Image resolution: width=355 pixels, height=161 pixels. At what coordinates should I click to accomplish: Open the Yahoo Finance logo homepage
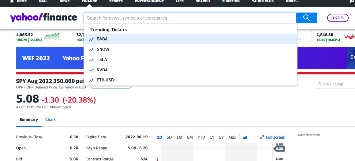[43, 18]
